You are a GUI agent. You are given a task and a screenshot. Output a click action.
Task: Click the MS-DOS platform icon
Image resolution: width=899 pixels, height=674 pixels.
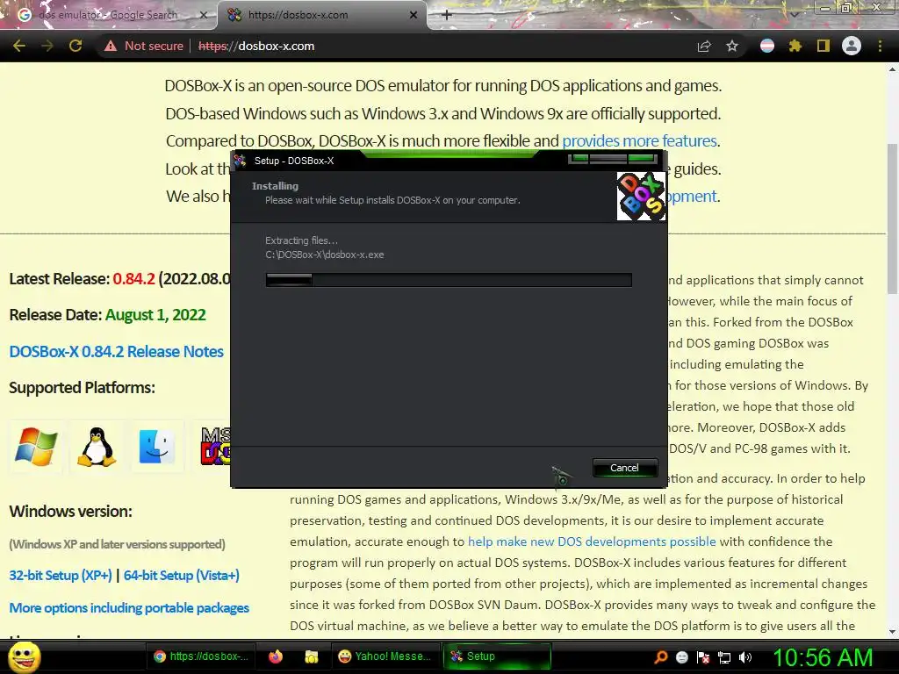[216, 447]
